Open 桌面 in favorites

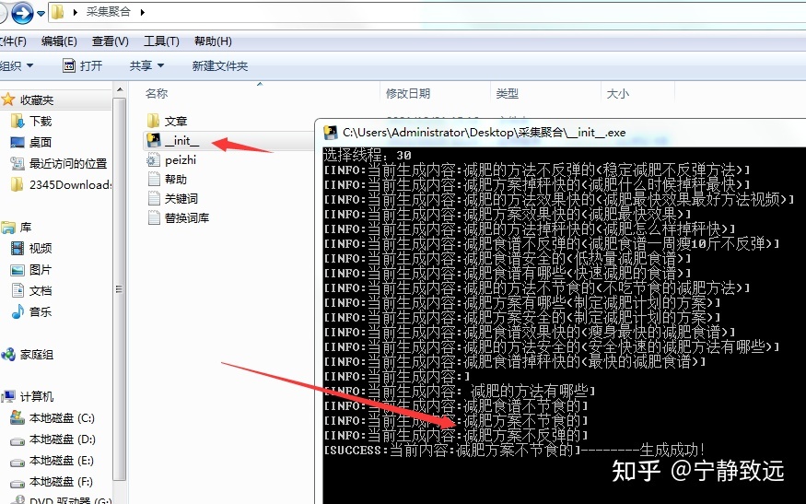pyautogui.click(x=31, y=143)
